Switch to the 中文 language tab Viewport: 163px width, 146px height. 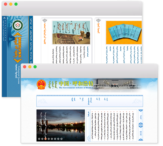(141, 133)
